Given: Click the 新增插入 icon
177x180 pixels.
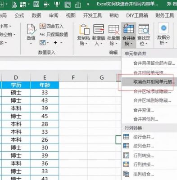Looking at the screenshot, I should tap(99, 29).
